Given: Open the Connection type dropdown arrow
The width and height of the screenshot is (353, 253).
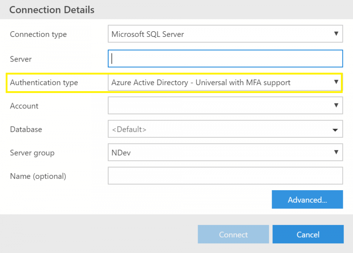Looking at the screenshot, I should coord(336,34).
